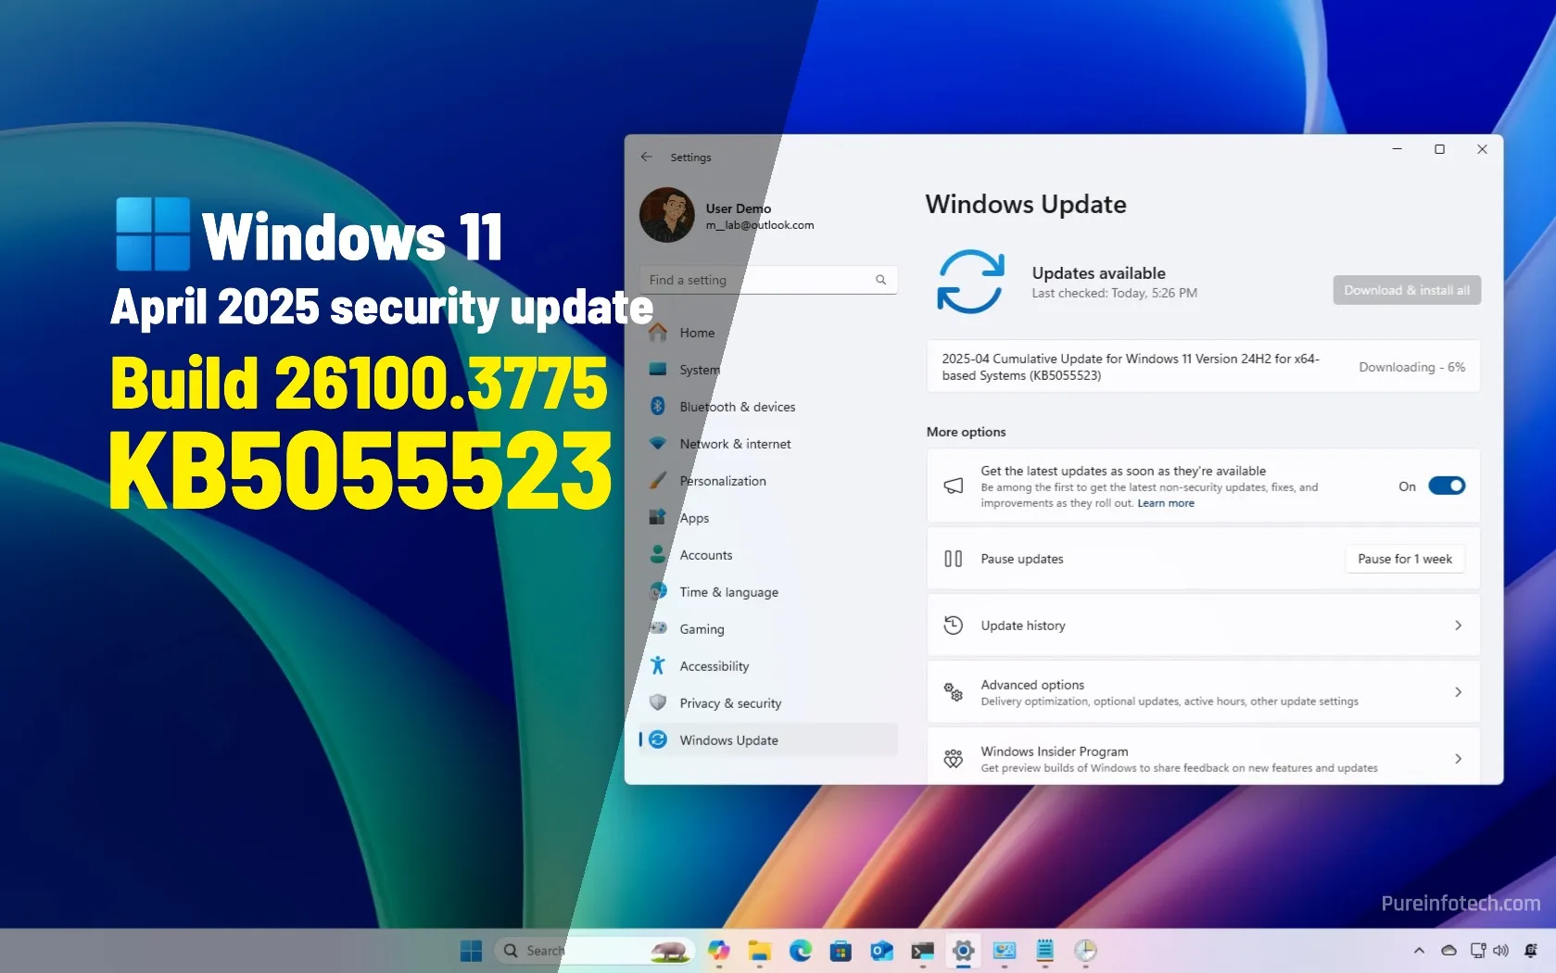Expand Update history with its chevron

pyautogui.click(x=1458, y=625)
